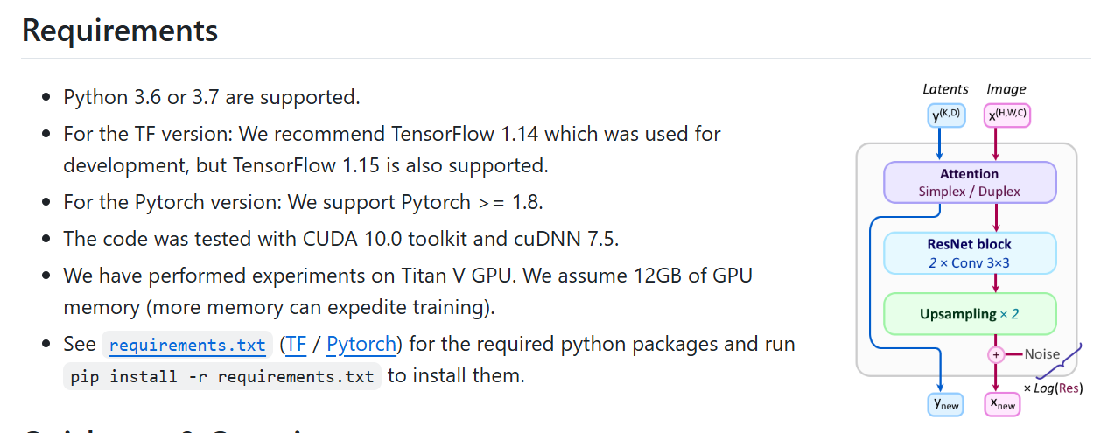Screen dimensions: 1108x433
Task: Click the Noise label in the diagram
Action: (1041, 354)
